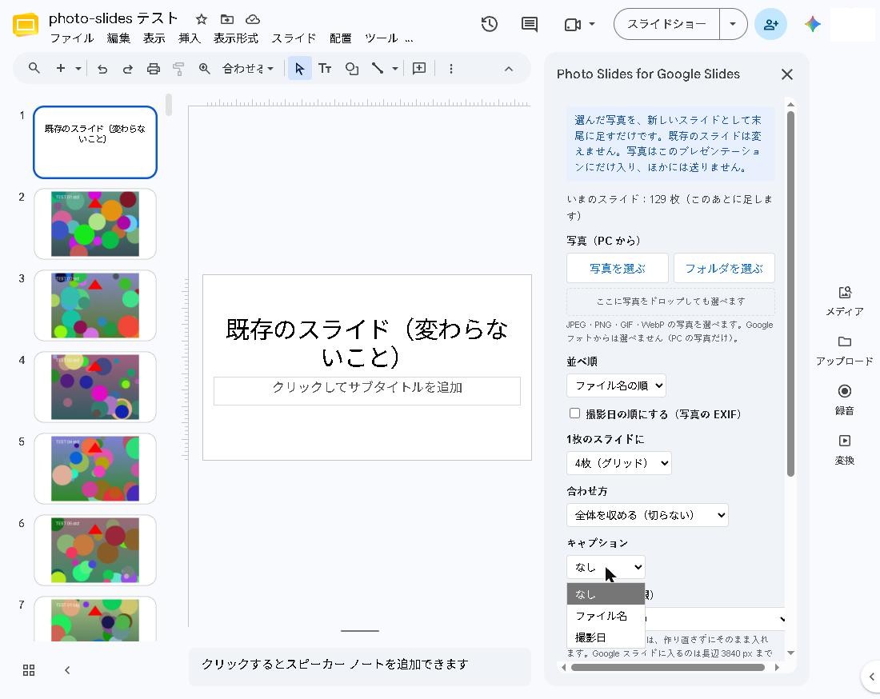The width and height of the screenshot is (880, 699).
Task: Open the アップロード side panel
Action: click(845, 350)
